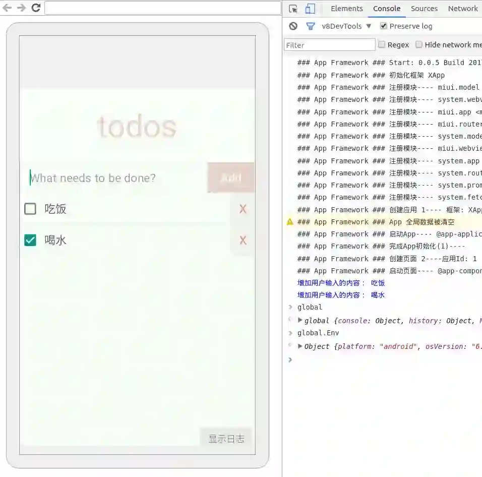Focus the browser address bar
The width and height of the screenshot is (482, 477).
point(163,8)
